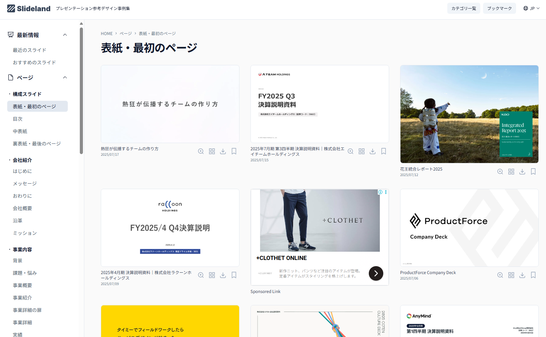Click 表紙・最初のページ breadcrumb
The width and height of the screenshot is (546, 337).
(157, 34)
